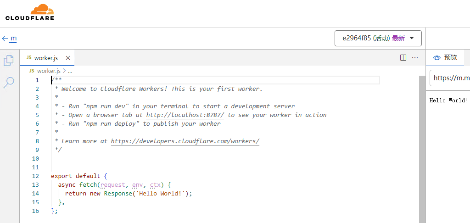Switch to the 预览 preview tab

click(x=445, y=57)
